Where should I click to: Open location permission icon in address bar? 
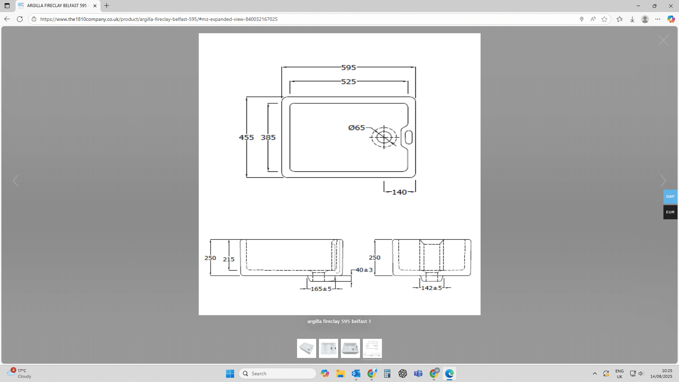click(582, 19)
